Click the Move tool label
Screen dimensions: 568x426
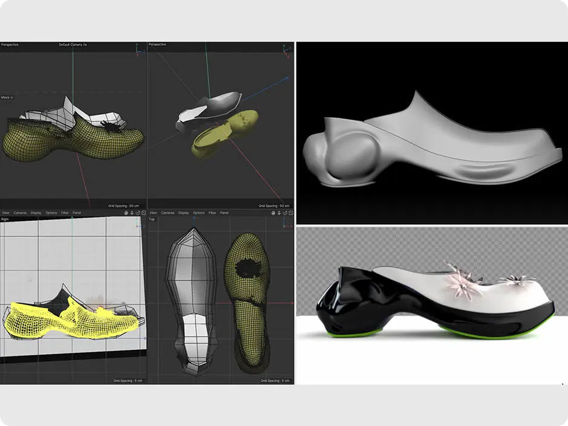[5, 97]
